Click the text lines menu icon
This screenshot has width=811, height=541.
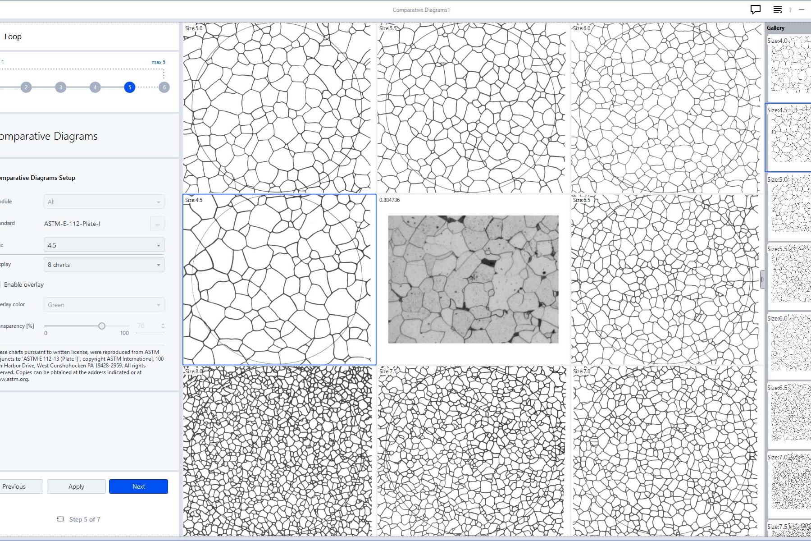tap(777, 9)
